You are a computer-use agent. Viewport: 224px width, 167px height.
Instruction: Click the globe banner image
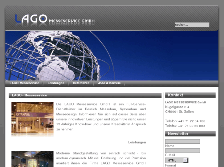112,55
